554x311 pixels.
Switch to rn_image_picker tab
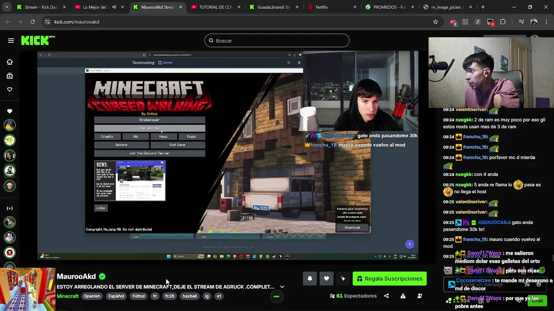[447, 7]
